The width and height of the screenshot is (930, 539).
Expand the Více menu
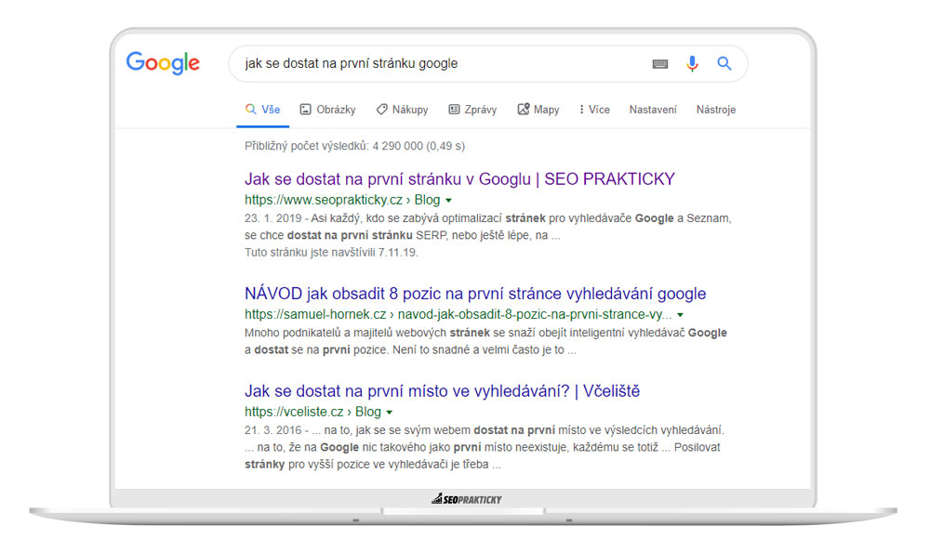[594, 110]
